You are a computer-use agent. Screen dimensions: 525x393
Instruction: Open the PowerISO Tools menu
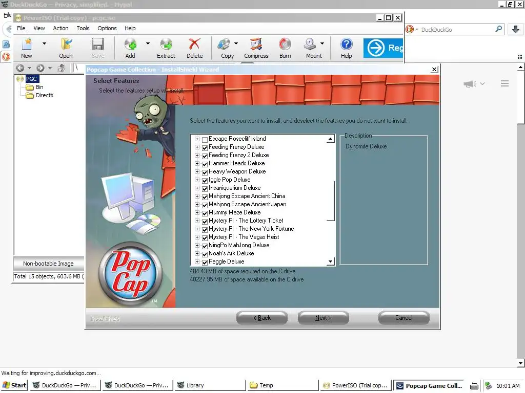coord(83,28)
